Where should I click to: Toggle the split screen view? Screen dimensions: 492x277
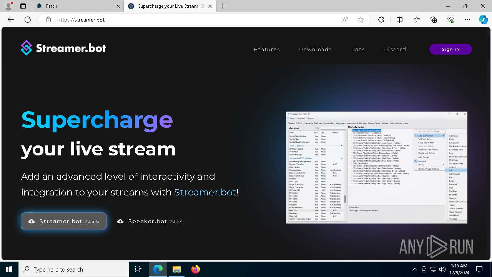(x=399, y=20)
